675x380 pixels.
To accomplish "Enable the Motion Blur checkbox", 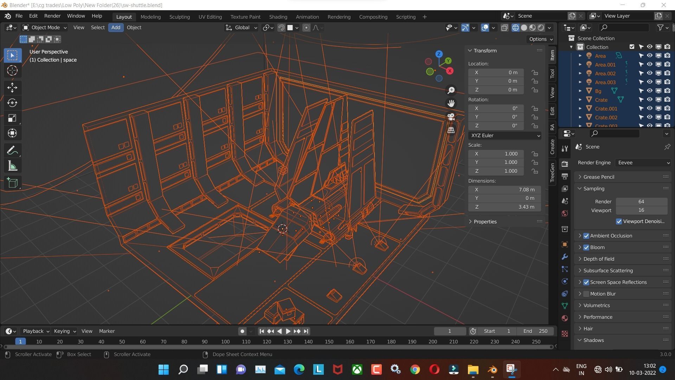I will [x=586, y=294].
